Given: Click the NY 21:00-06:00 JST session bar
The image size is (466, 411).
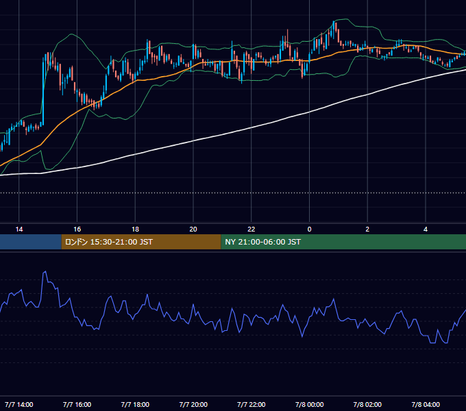Looking at the screenshot, I should click(x=343, y=242).
